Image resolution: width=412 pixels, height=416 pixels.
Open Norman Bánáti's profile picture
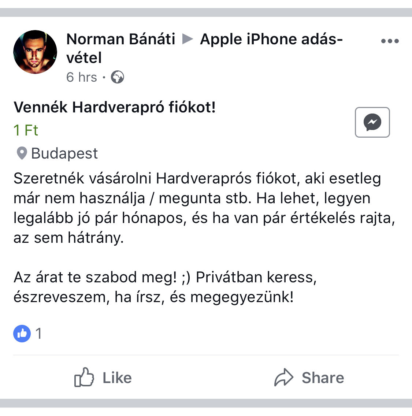(x=35, y=52)
